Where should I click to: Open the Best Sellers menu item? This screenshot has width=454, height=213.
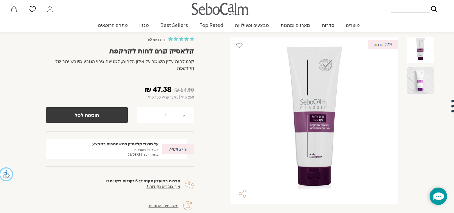tap(174, 25)
